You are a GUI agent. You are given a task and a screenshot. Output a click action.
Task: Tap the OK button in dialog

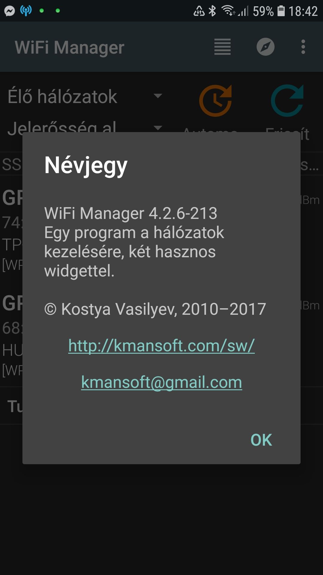click(261, 440)
